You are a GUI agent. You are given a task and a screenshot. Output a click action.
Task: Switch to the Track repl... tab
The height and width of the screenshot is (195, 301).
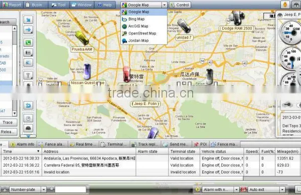pos(145,144)
